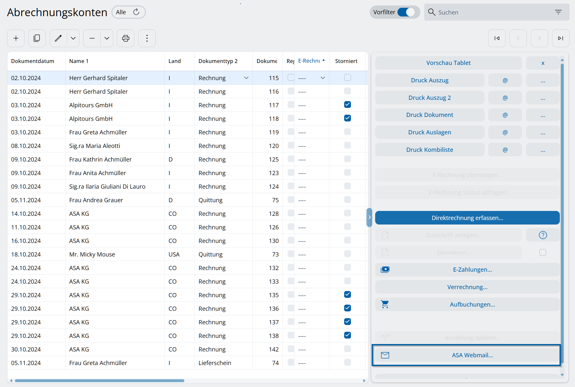Open the three-dot more options menu

[x=147, y=38]
